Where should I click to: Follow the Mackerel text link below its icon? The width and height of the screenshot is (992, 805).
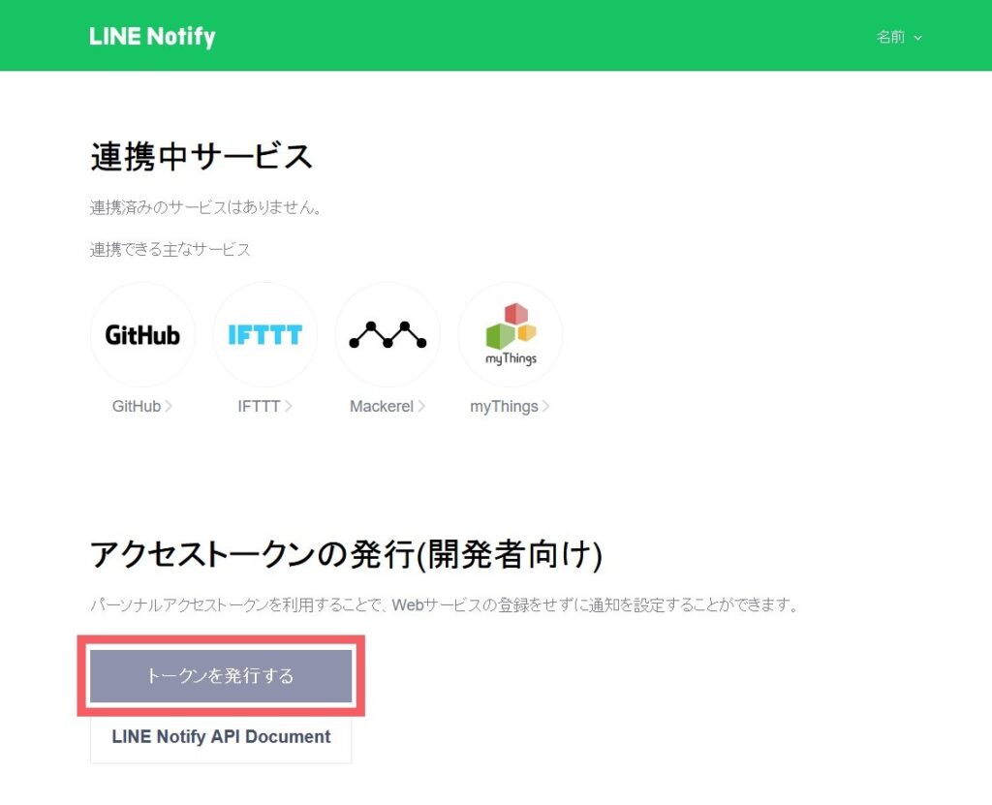[x=387, y=406]
